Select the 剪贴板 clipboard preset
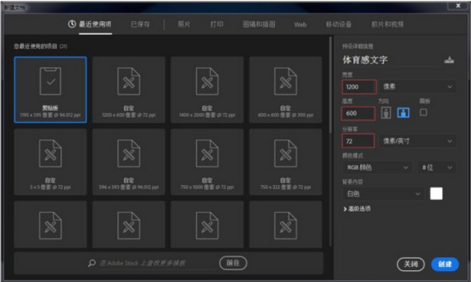471x282 pixels. (51, 90)
